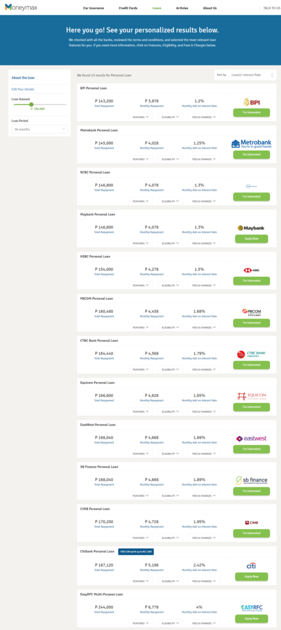Click the Metrobank logo
The width and height of the screenshot is (281, 630).
(251, 144)
